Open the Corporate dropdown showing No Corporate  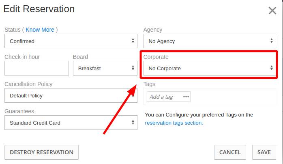coord(209,68)
